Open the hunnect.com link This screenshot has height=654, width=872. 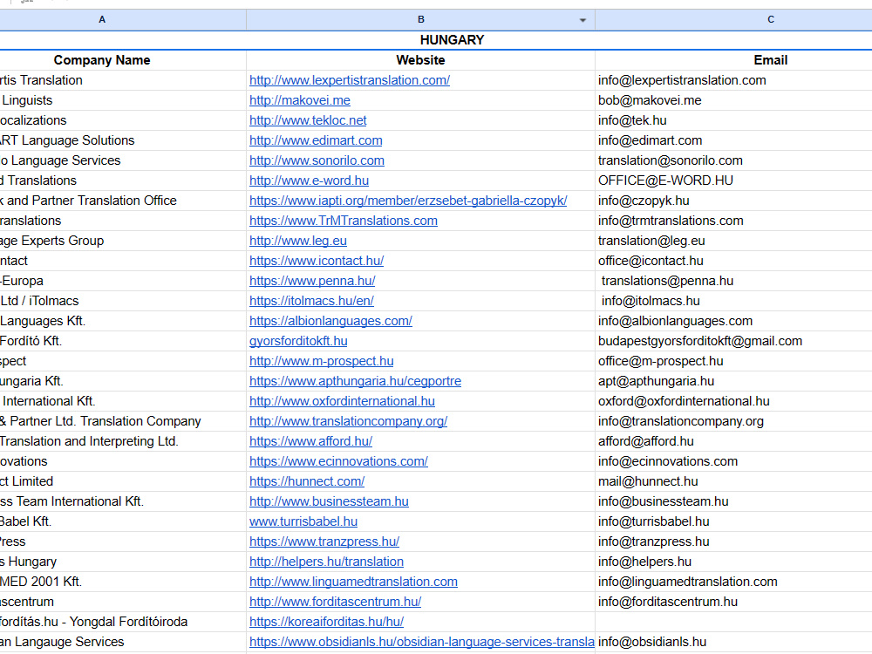(307, 481)
